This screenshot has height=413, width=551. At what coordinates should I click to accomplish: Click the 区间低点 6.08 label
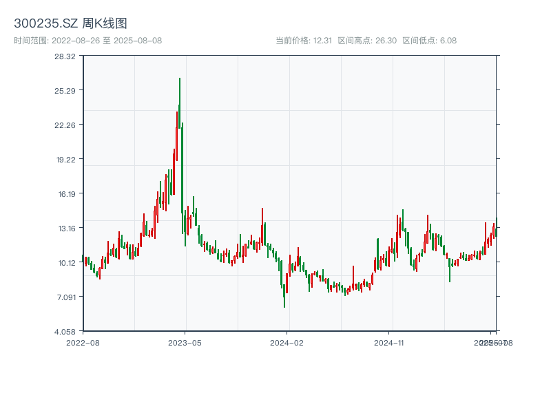coord(429,41)
